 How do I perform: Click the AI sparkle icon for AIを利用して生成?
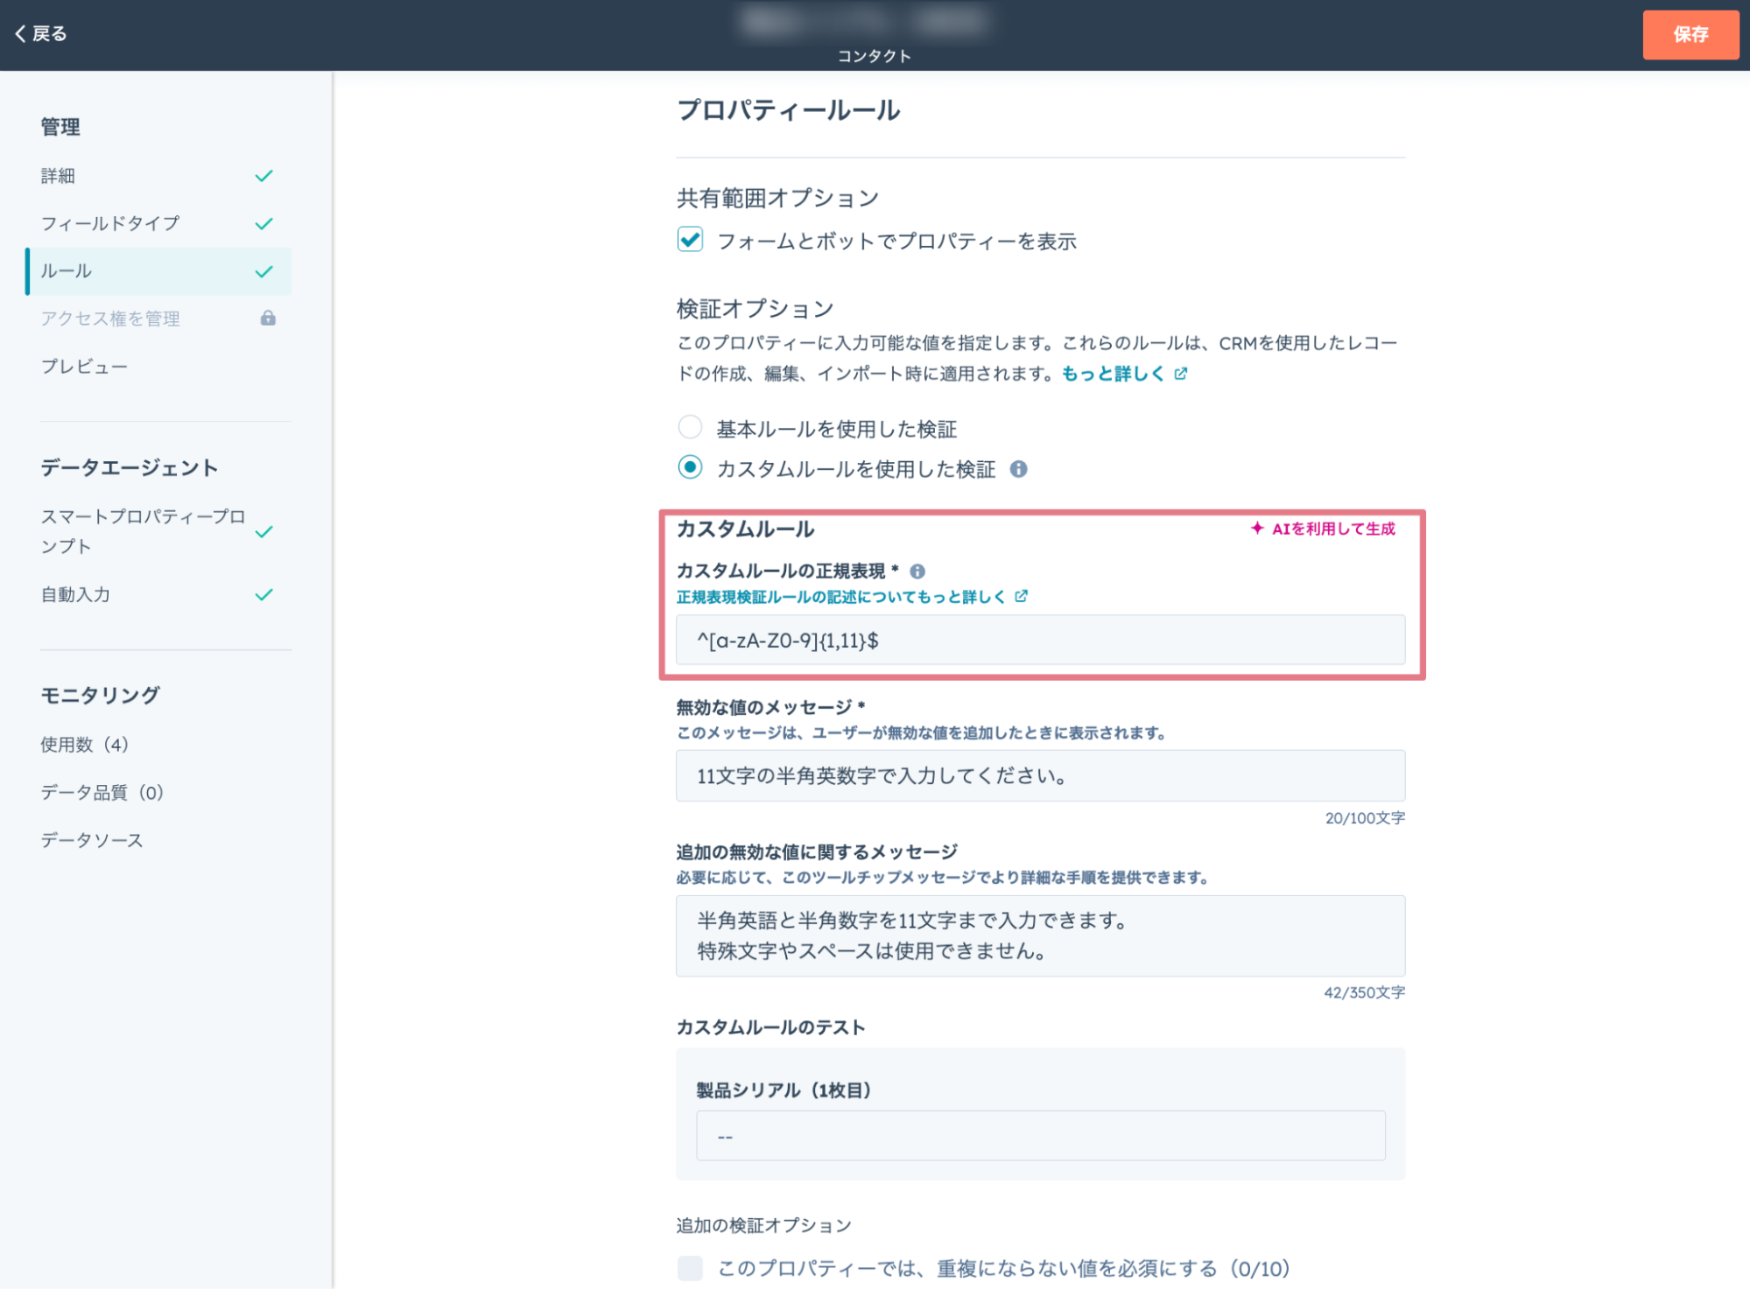click(x=1257, y=529)
